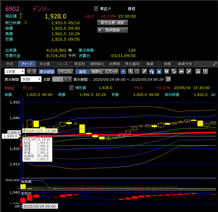Open the 1分足 timeframe dropdown
218x212 pixels.
pos(15,71)
